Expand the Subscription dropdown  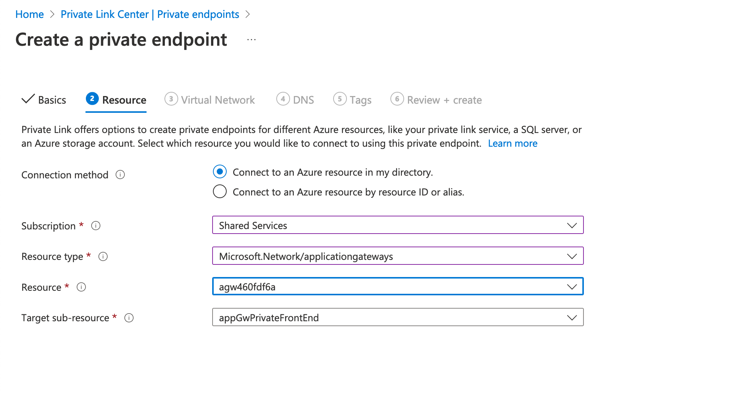[x=398, y=225]
